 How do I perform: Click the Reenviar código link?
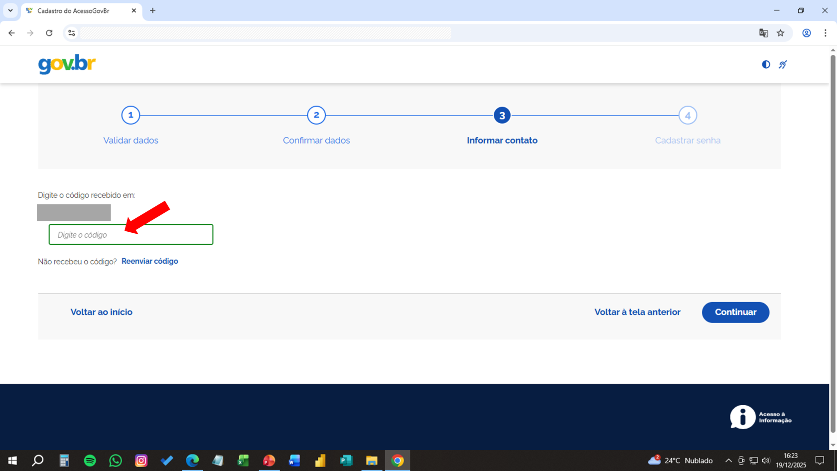(149, 261)
